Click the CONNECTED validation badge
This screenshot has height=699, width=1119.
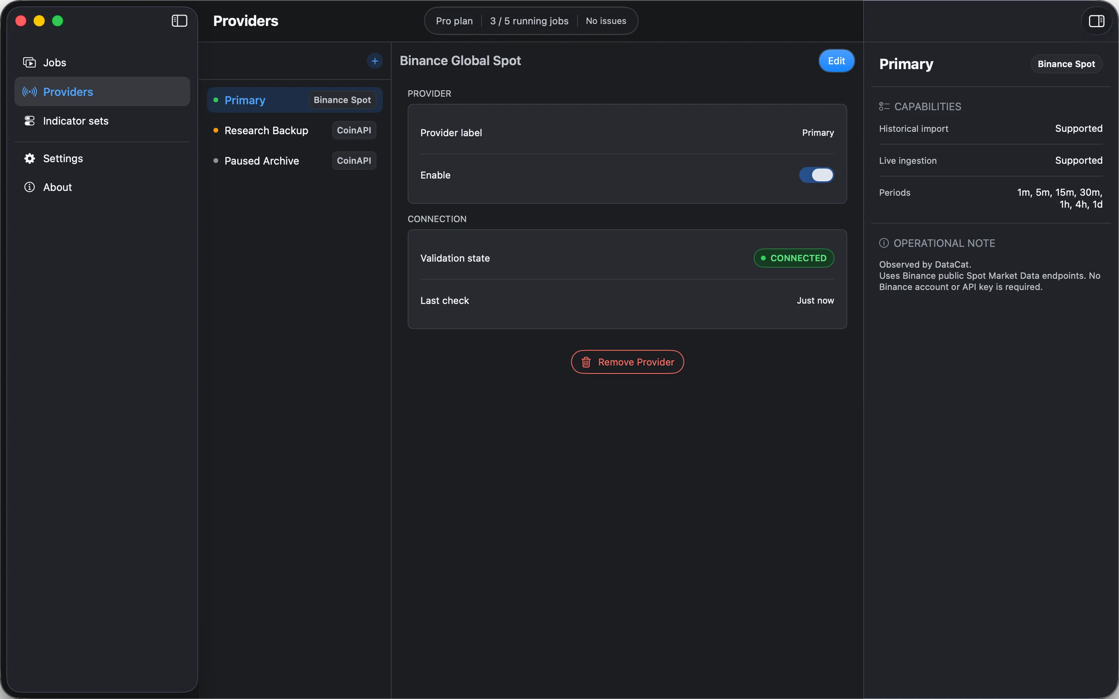click(794, 258)
